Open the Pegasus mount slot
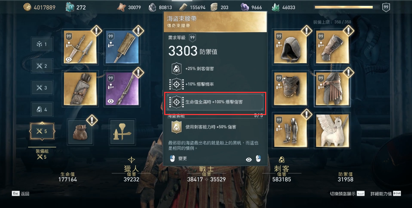The width and height of the screenshot is (412, 208). [x=332, y=131]
